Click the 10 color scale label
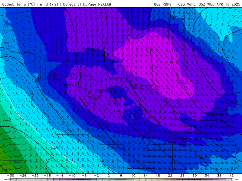This screenshot has height=181, width=242. pos(133,176)
